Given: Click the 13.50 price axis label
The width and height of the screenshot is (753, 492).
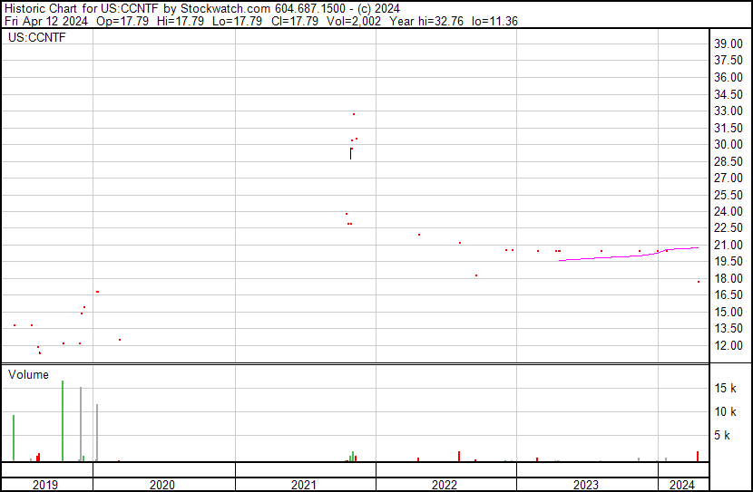Looking at the screenshot, I should click(729, 329).
